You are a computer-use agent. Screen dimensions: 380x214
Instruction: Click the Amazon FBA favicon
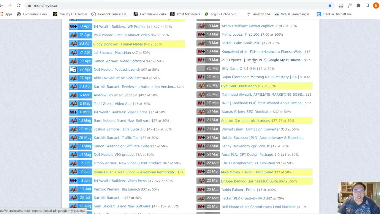249,14
